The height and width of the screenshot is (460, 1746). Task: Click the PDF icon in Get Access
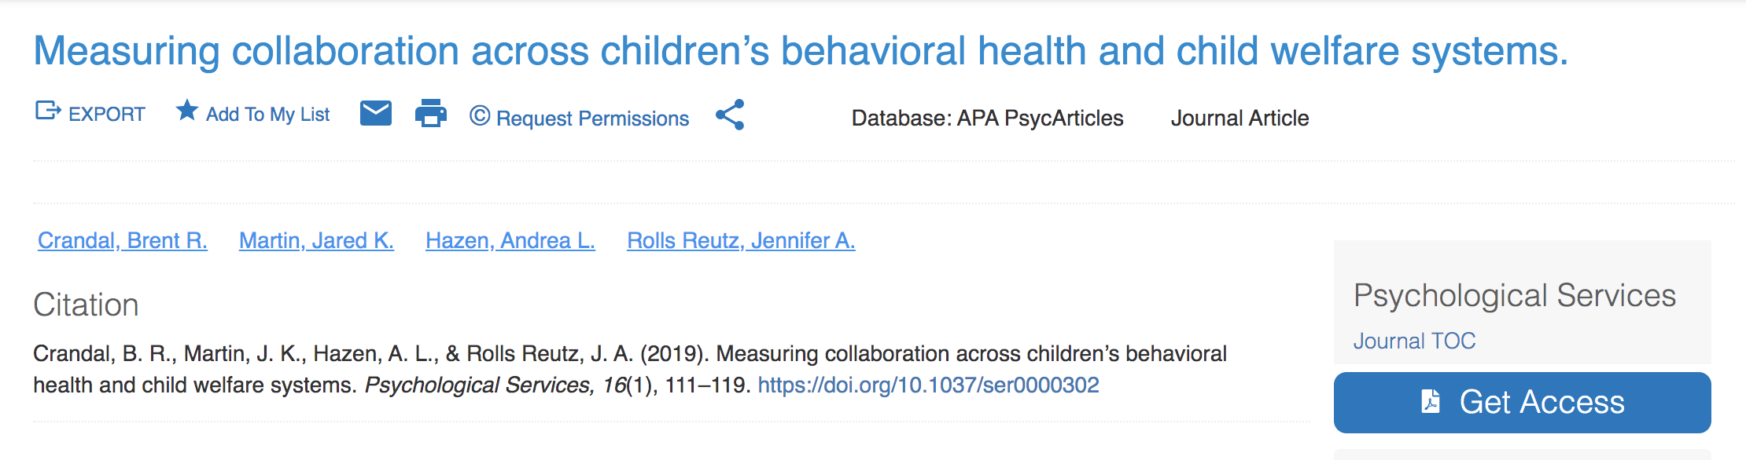pos(1431,401)
